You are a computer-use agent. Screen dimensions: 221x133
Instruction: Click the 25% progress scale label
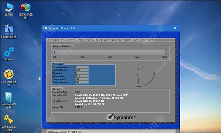pyautogui.click(x=83, y=57)
